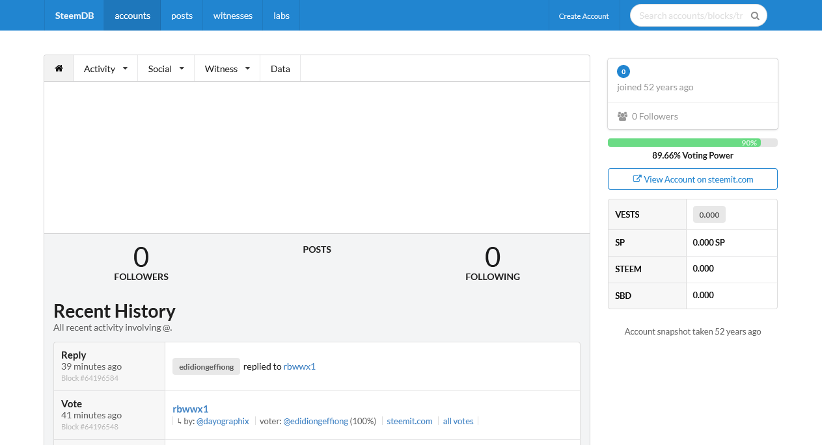Click the followers people icon
The width and height of the screenshot is (822, 445).
click(622, 116)
